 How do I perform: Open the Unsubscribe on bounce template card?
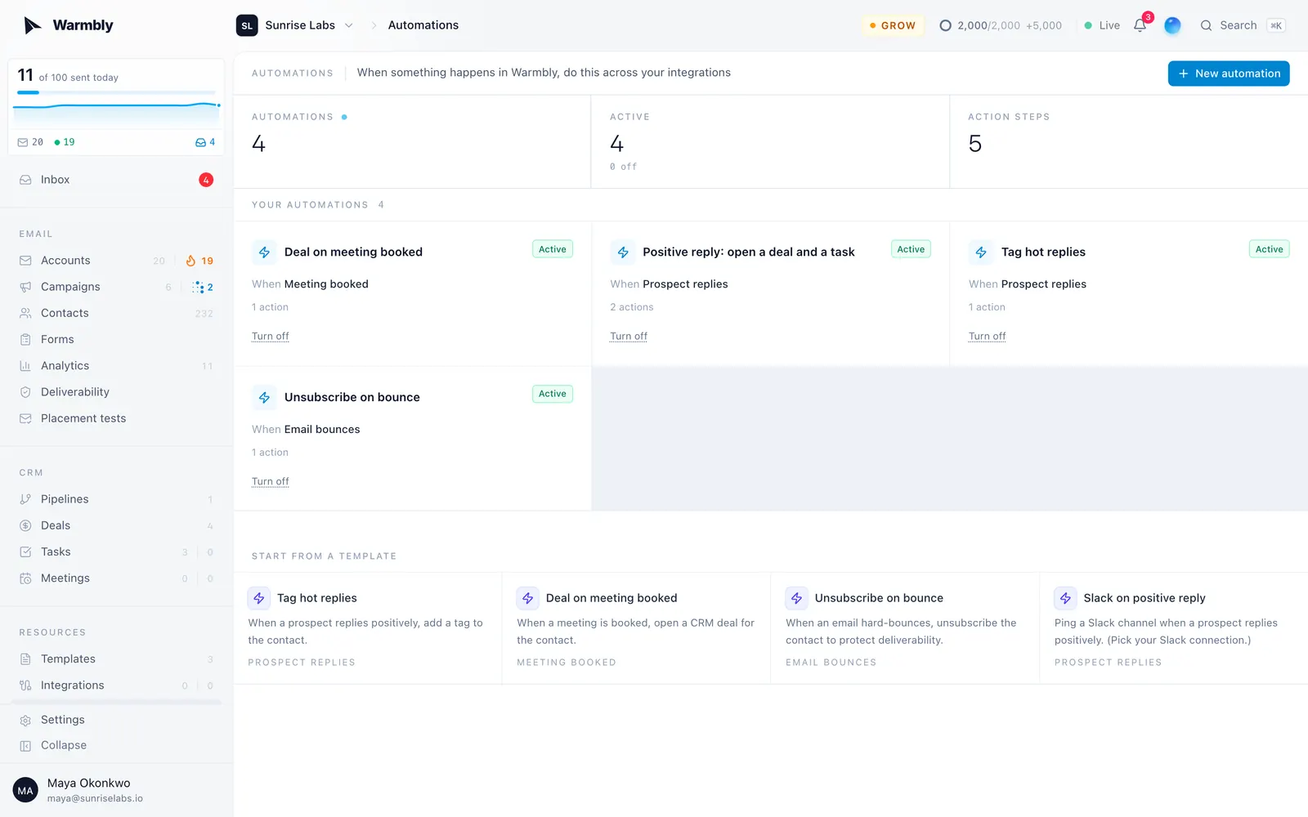point(905,628)
